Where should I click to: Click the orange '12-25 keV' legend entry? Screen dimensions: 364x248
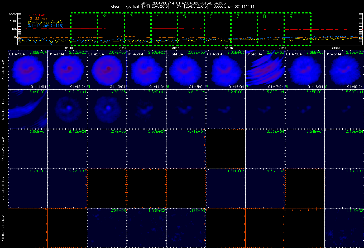pos(38,19)
